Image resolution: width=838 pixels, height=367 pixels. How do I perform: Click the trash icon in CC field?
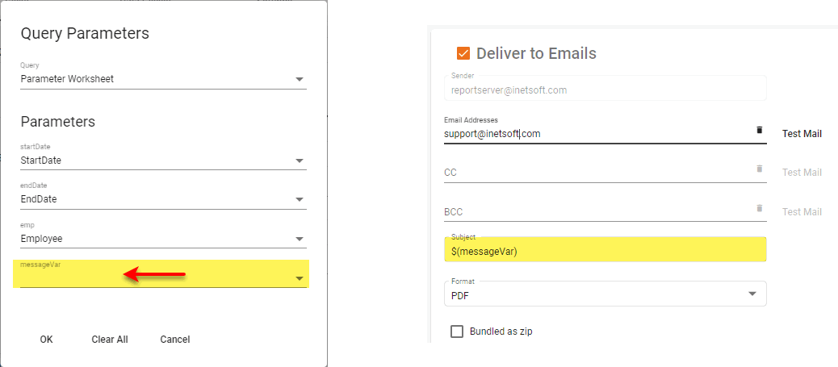759,169
